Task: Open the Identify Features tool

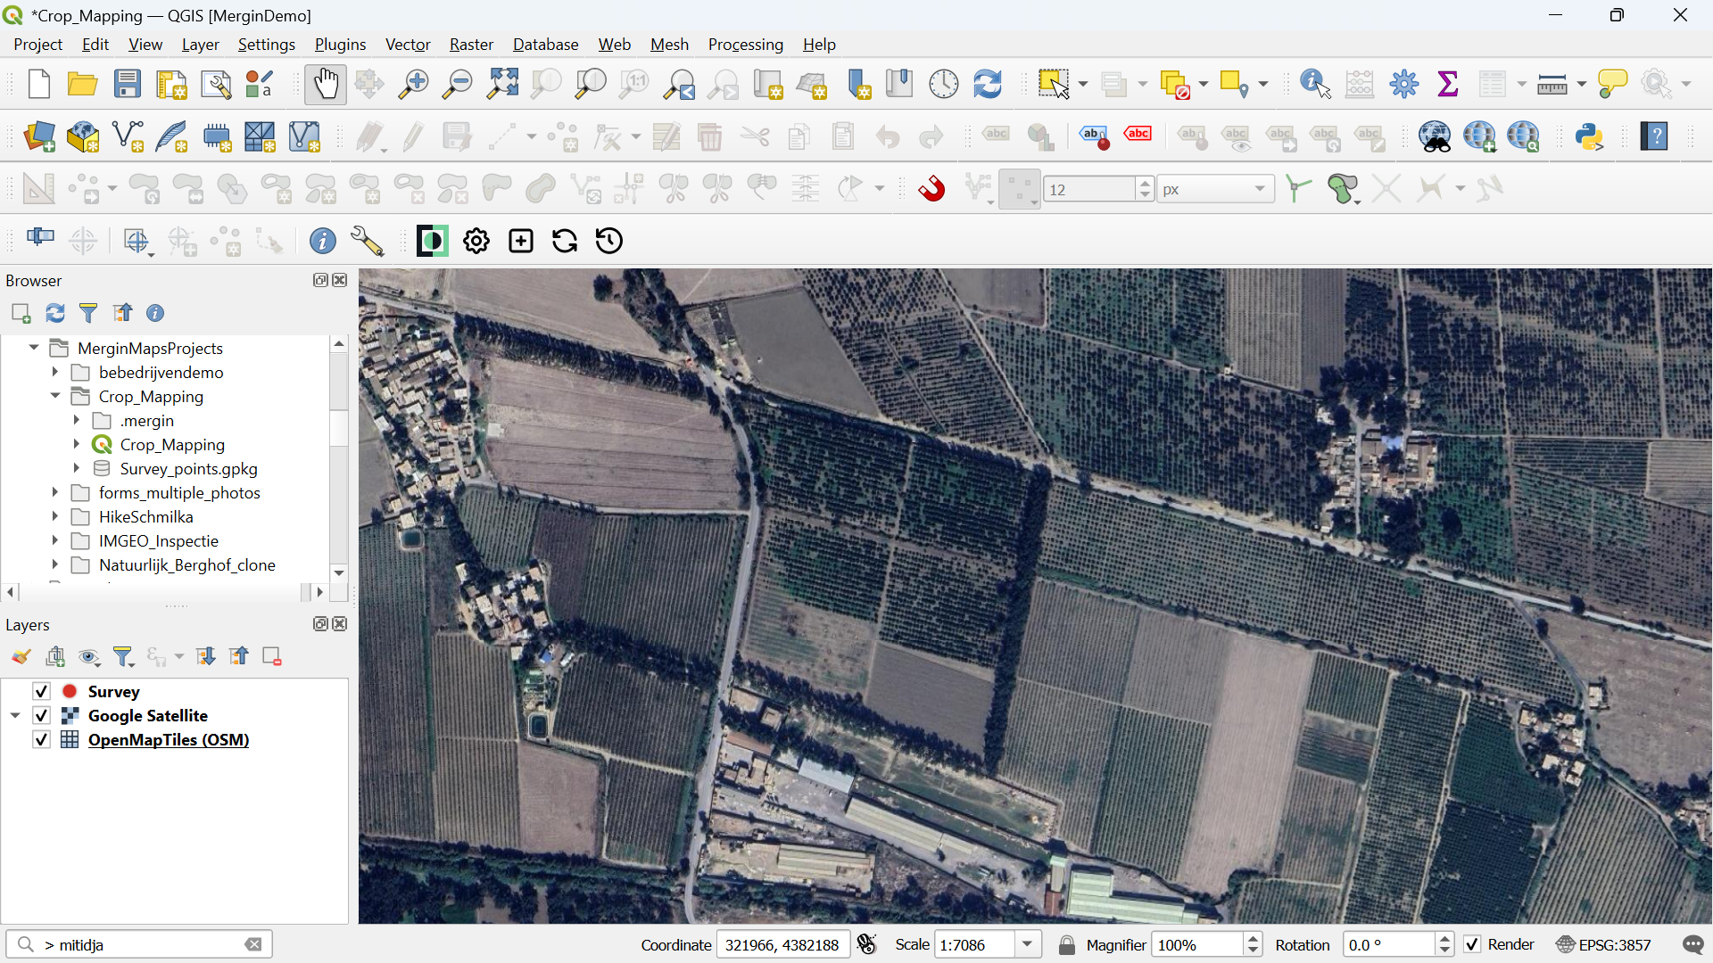Action: (1315, 84)
